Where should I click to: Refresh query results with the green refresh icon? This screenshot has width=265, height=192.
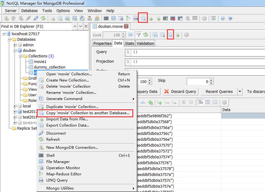146,35
